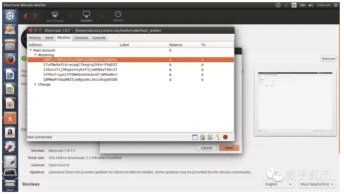
Task: Open the text editor dock icon
Action: click(10, 161)
